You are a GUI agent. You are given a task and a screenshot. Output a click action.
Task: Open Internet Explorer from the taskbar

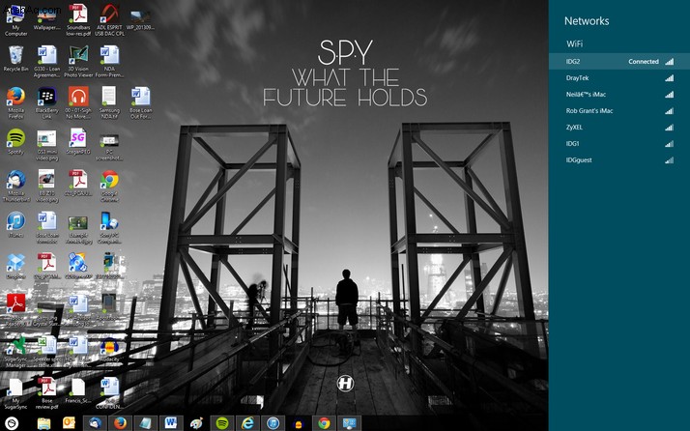(247, 423)
